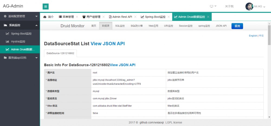Click the folder icon of 服务端api文档

[x=5, y=58]
